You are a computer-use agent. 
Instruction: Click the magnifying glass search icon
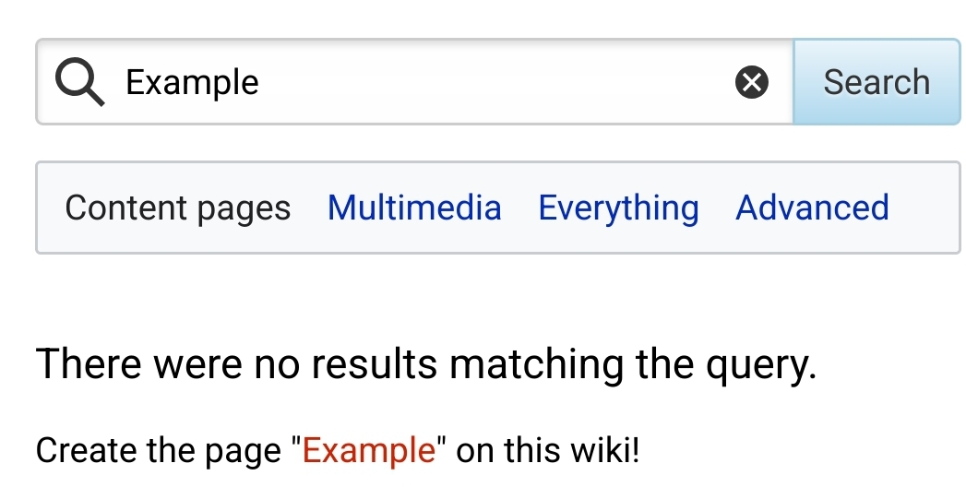79,82
